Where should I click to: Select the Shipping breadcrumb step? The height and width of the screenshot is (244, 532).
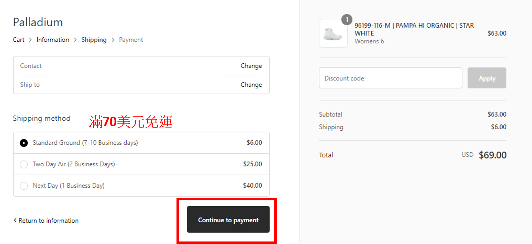(94, 40)
